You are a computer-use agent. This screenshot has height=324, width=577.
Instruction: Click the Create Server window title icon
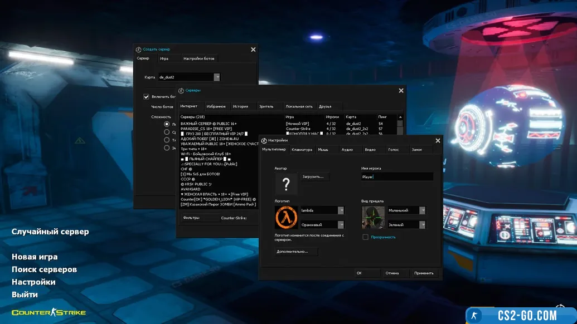point(139,50)
